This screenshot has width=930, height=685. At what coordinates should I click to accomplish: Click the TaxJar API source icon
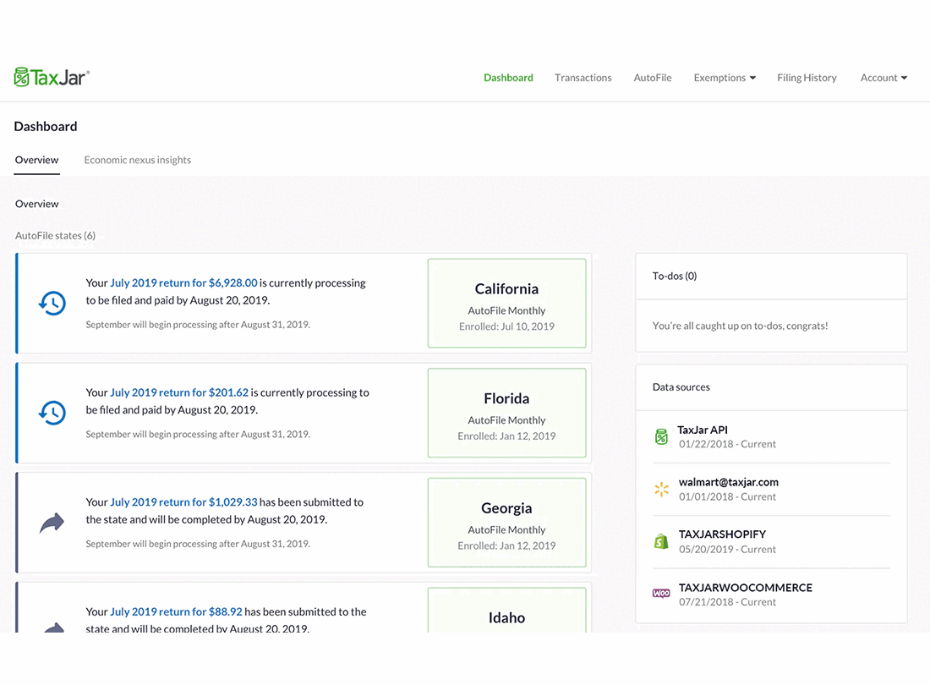tap(661, 436)
